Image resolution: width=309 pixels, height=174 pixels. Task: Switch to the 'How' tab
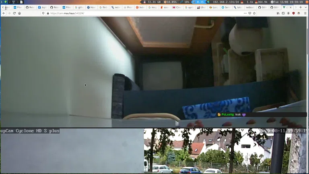point(91,7)
